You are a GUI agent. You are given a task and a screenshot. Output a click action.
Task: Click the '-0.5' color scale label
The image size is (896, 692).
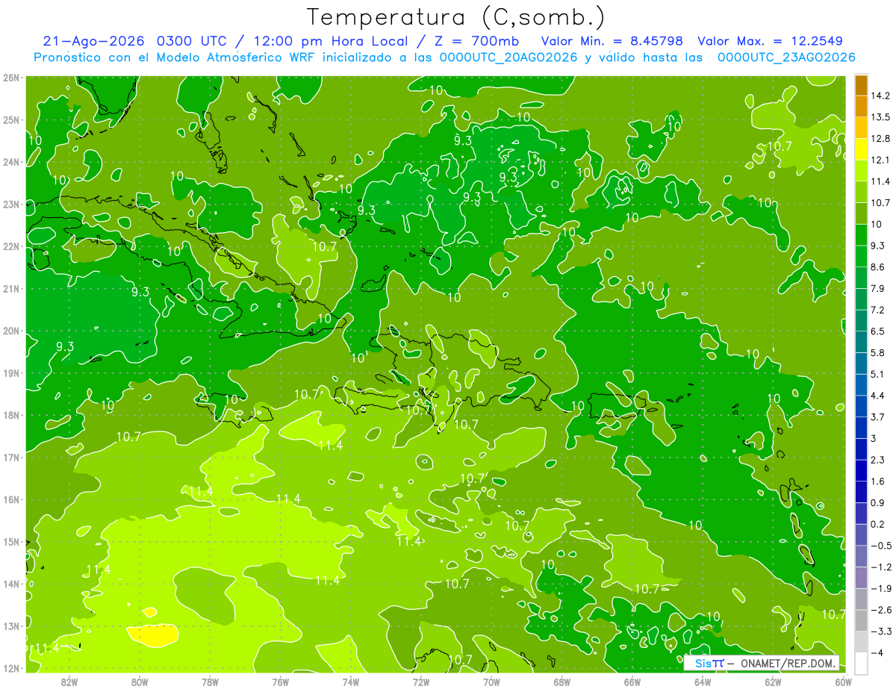click(881, 546)
